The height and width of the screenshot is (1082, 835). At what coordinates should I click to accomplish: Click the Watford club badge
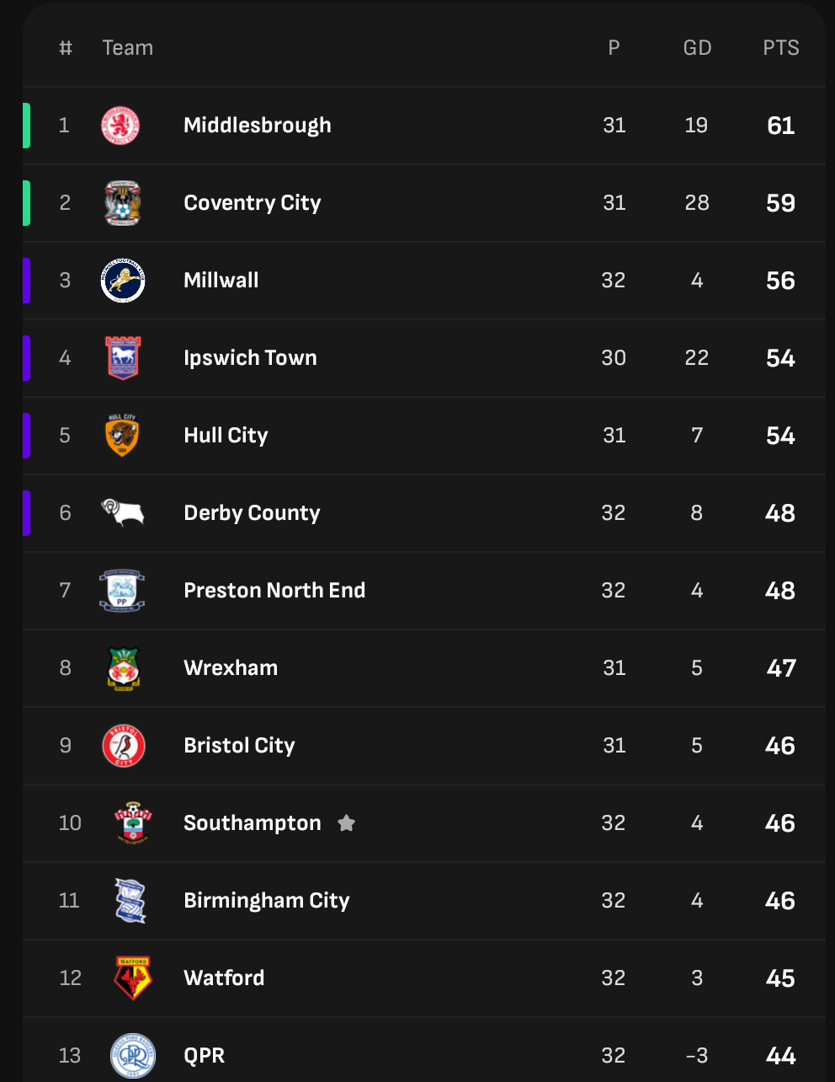(133, 978)
